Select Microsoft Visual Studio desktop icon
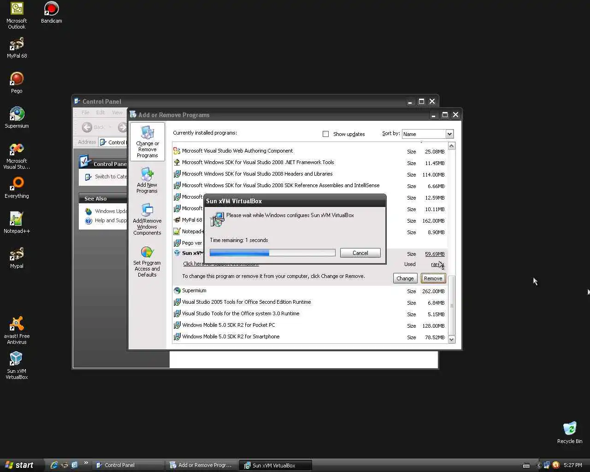 tap(17, 156)
